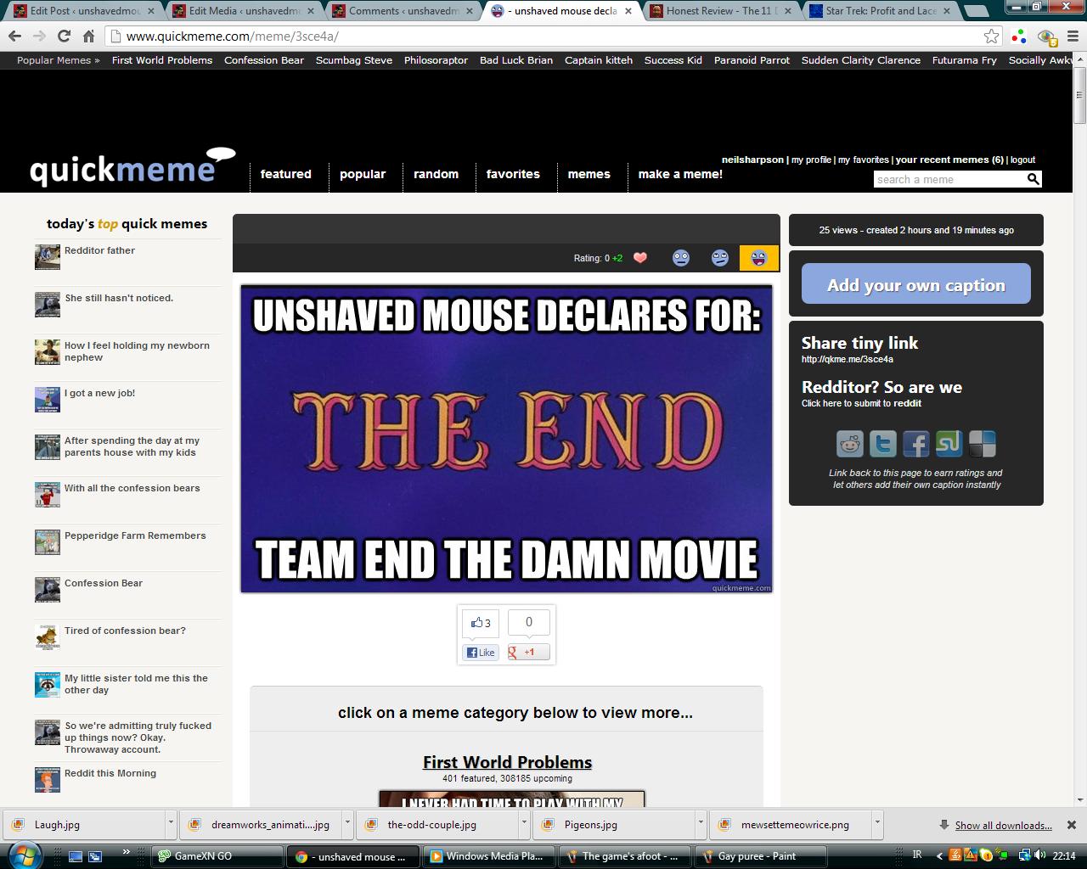Open dropdown arrow for Laugh.jpg download
Viewport: 1087px width, 869px height.
coord(171,824)
